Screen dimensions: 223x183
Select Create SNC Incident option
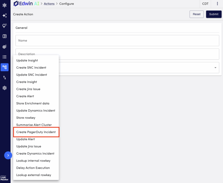36,68
